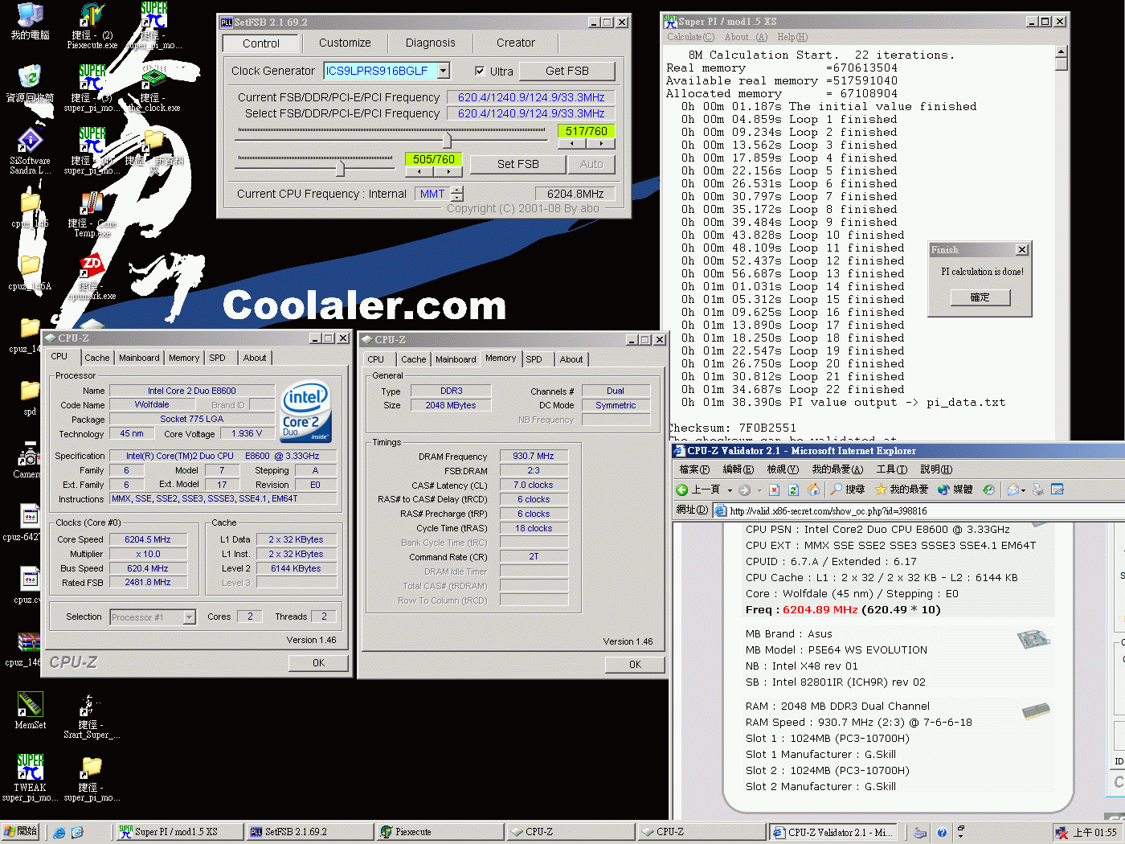Switch to SetFSB 2.1.69.2 taskbar button
Image resolution: width=1125 pixels, height=844 pixels.
click(309, 832)
